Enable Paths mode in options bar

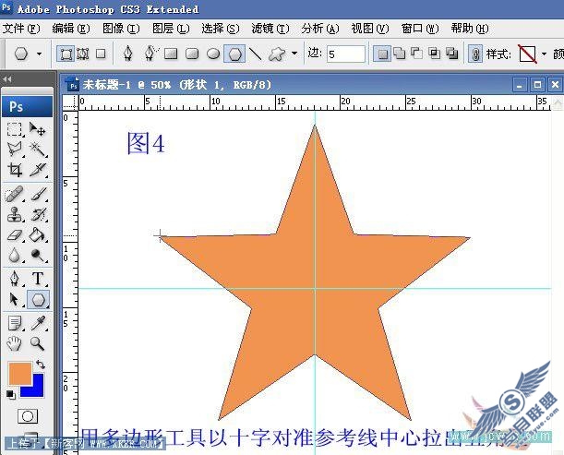tap(83, 54)
